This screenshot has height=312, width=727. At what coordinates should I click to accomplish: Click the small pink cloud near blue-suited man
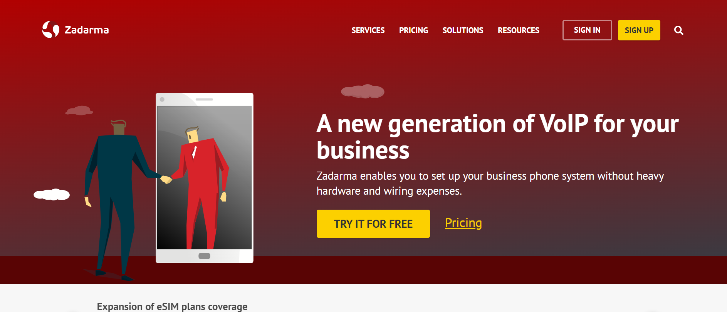click(x=79, y=110)
